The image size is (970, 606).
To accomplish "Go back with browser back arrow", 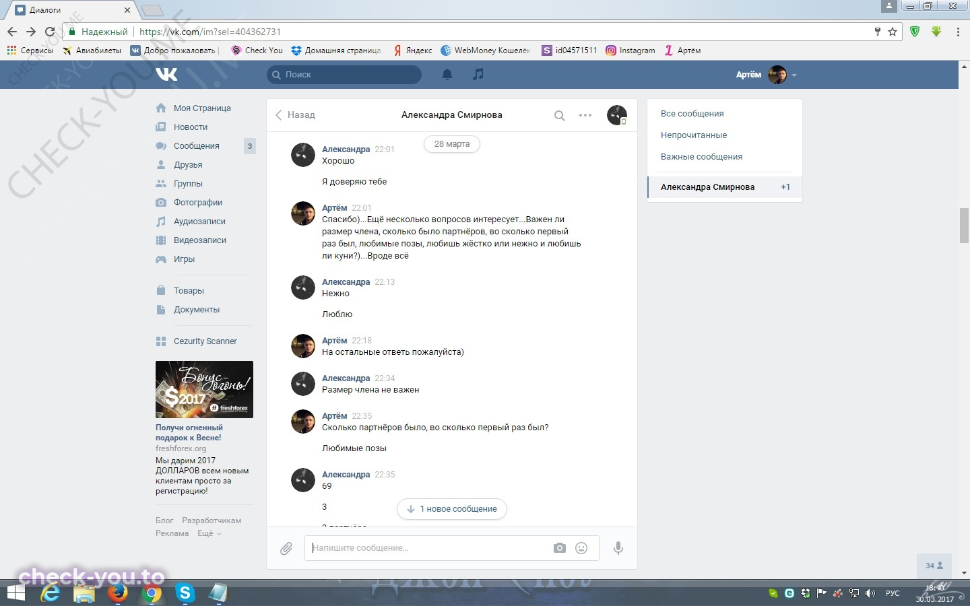I will tap(12, 32).
